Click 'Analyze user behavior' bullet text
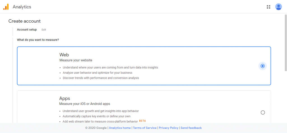The image size is (287, 133). click(98, 73)
